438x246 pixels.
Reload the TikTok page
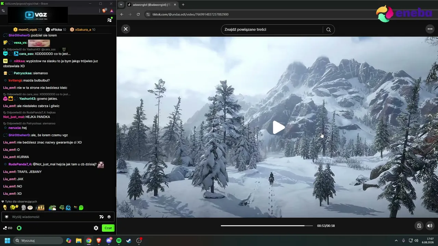tap(138, 14)
